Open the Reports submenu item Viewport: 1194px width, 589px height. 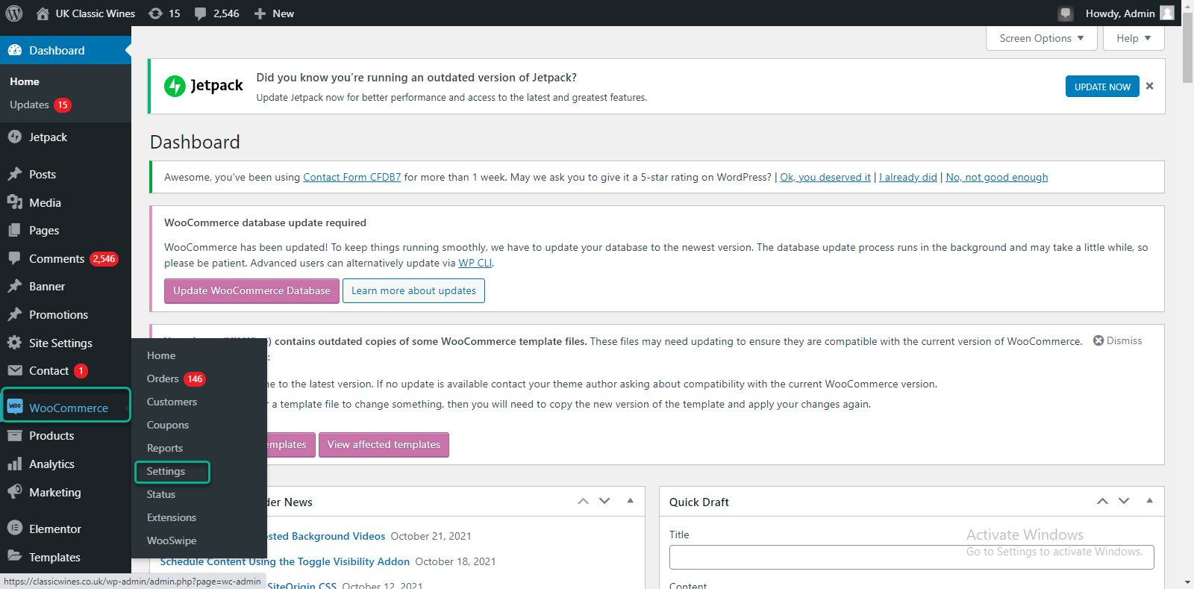tap(165, 448)
